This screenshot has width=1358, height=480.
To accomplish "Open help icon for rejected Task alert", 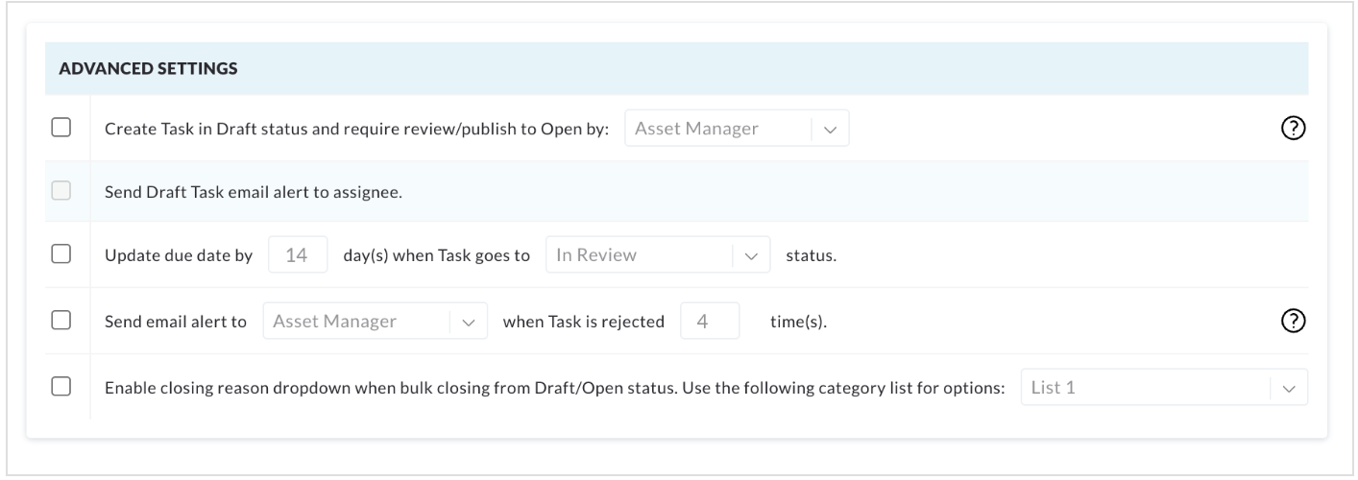I will pos(1293,322).
